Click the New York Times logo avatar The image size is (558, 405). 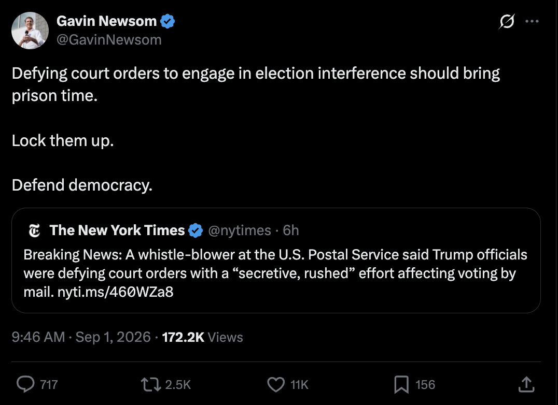(x=35, y=230)
